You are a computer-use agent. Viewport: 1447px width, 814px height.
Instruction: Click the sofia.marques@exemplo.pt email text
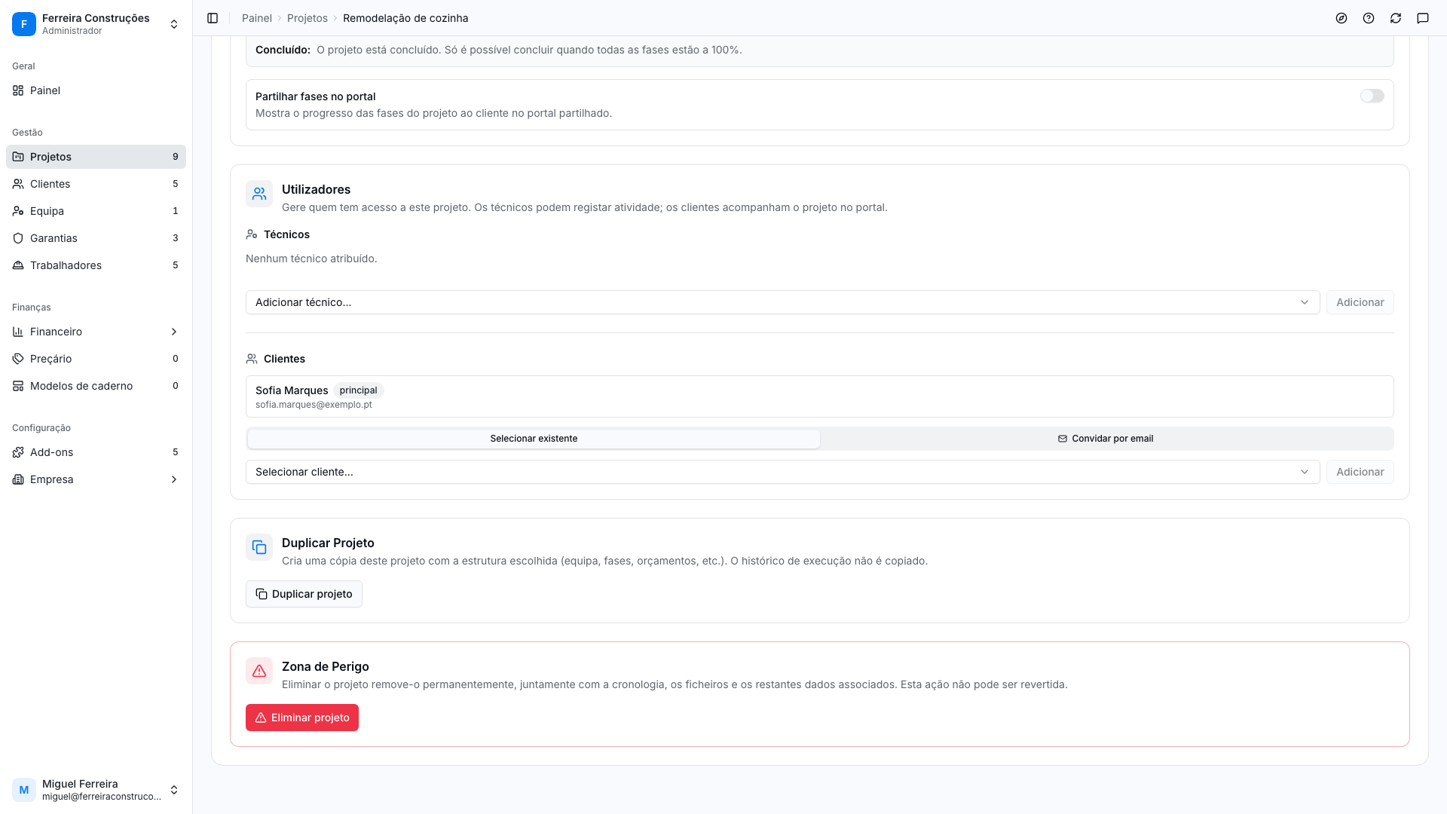[314, 405]
